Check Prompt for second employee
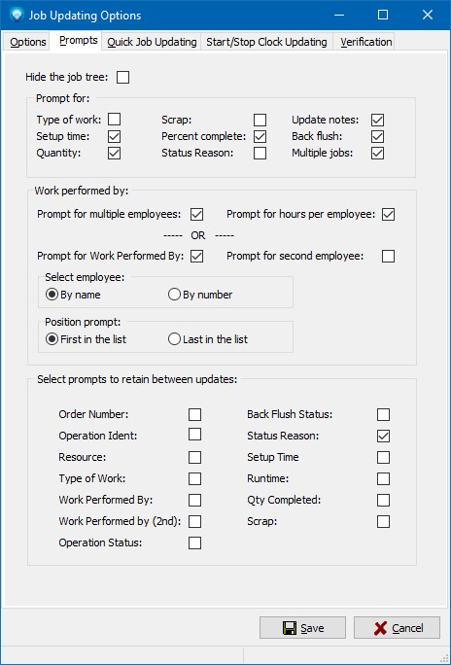 click(x=388, y=256)
